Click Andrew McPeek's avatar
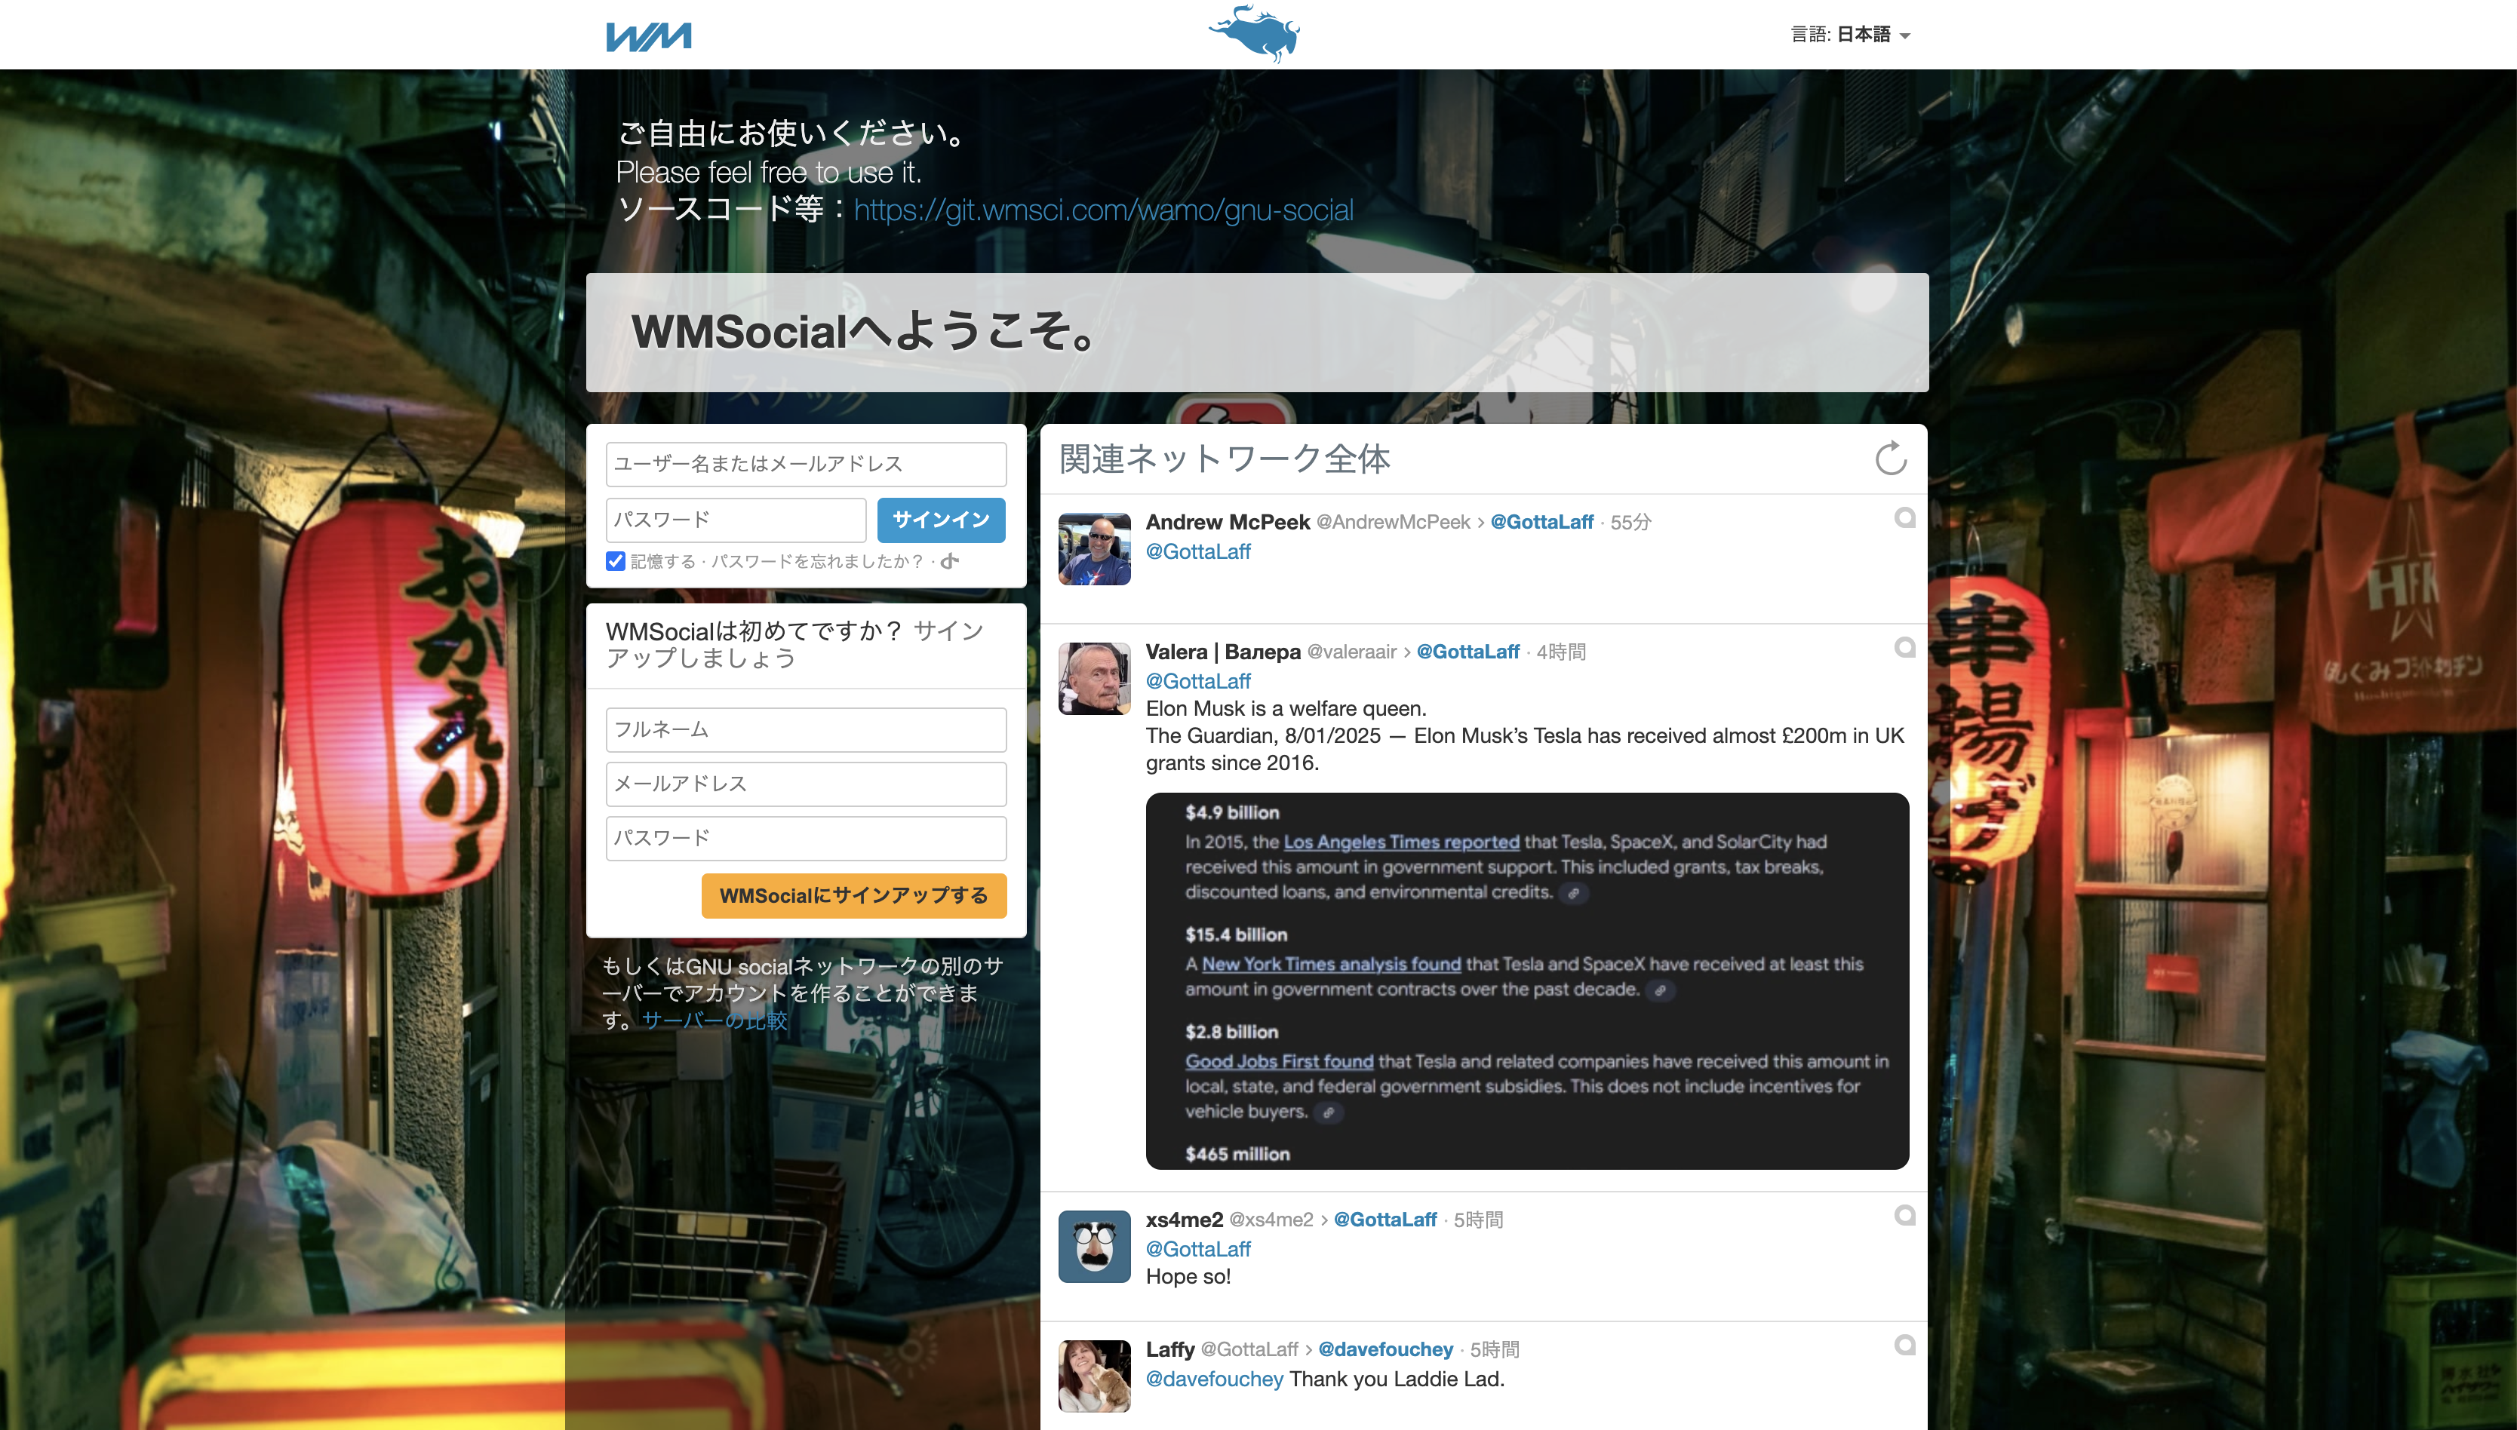The image size is (2517, 1430). pos(1093,549)
